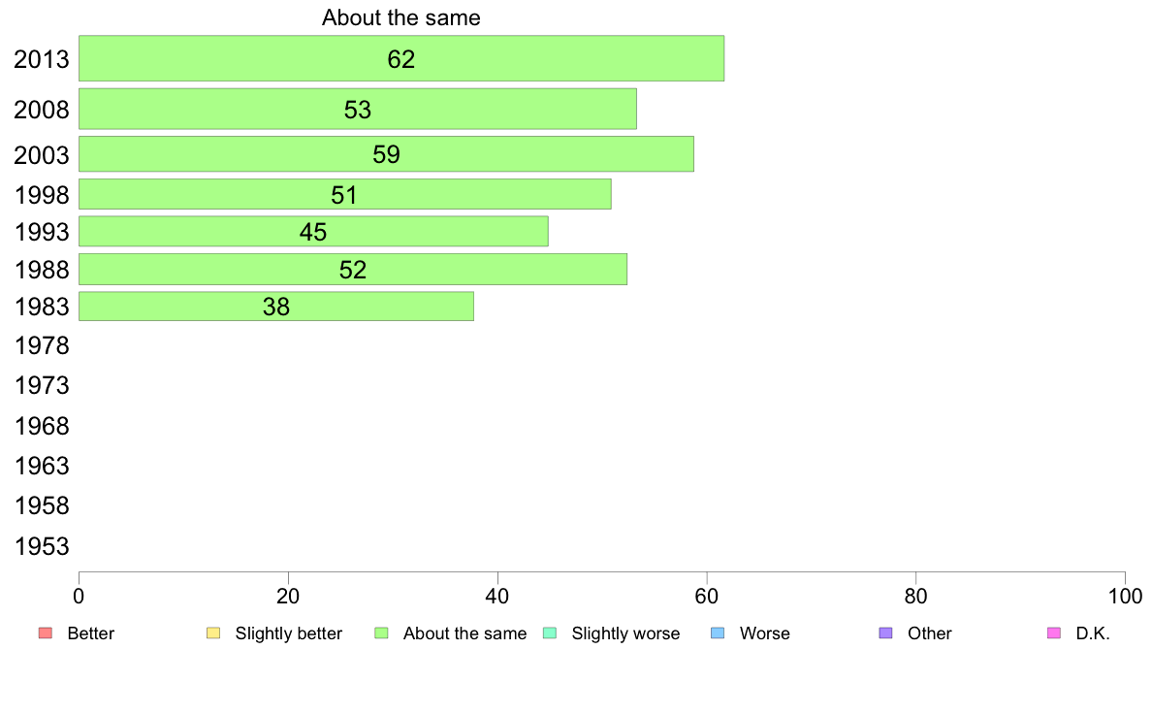Select the 1998 bar showing 51
This screenshot has width=1152, height=714.
click(344, 194)
